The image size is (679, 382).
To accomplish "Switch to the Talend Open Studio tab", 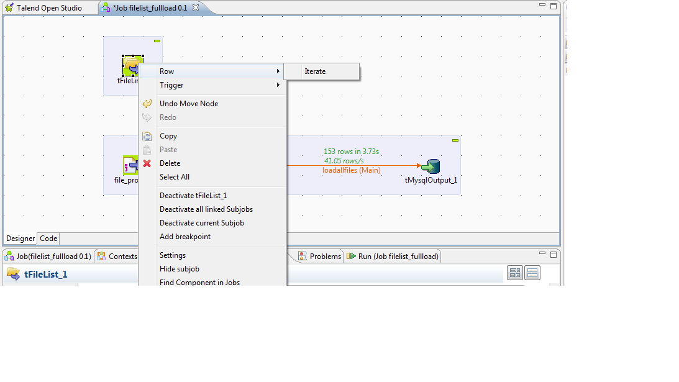I will 43,8.
